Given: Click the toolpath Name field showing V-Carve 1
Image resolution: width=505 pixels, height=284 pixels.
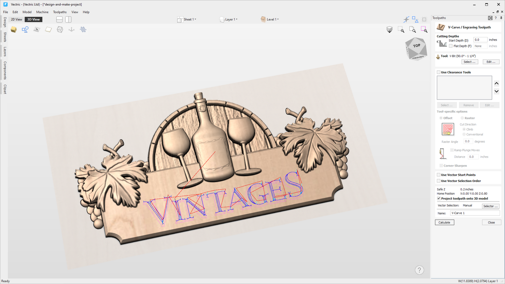Looking at the screenshot, I should point(475,213).
